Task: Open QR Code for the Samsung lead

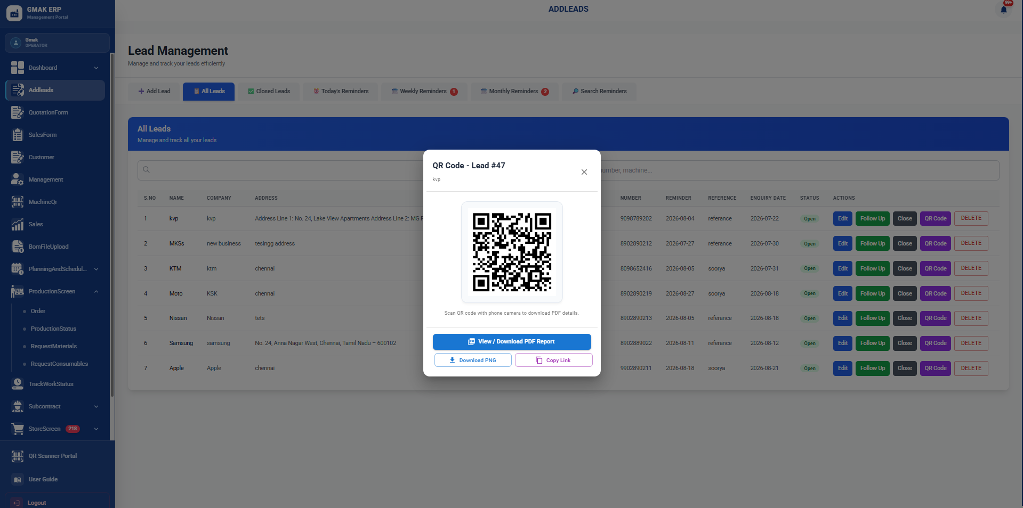Action: [936, 343]
